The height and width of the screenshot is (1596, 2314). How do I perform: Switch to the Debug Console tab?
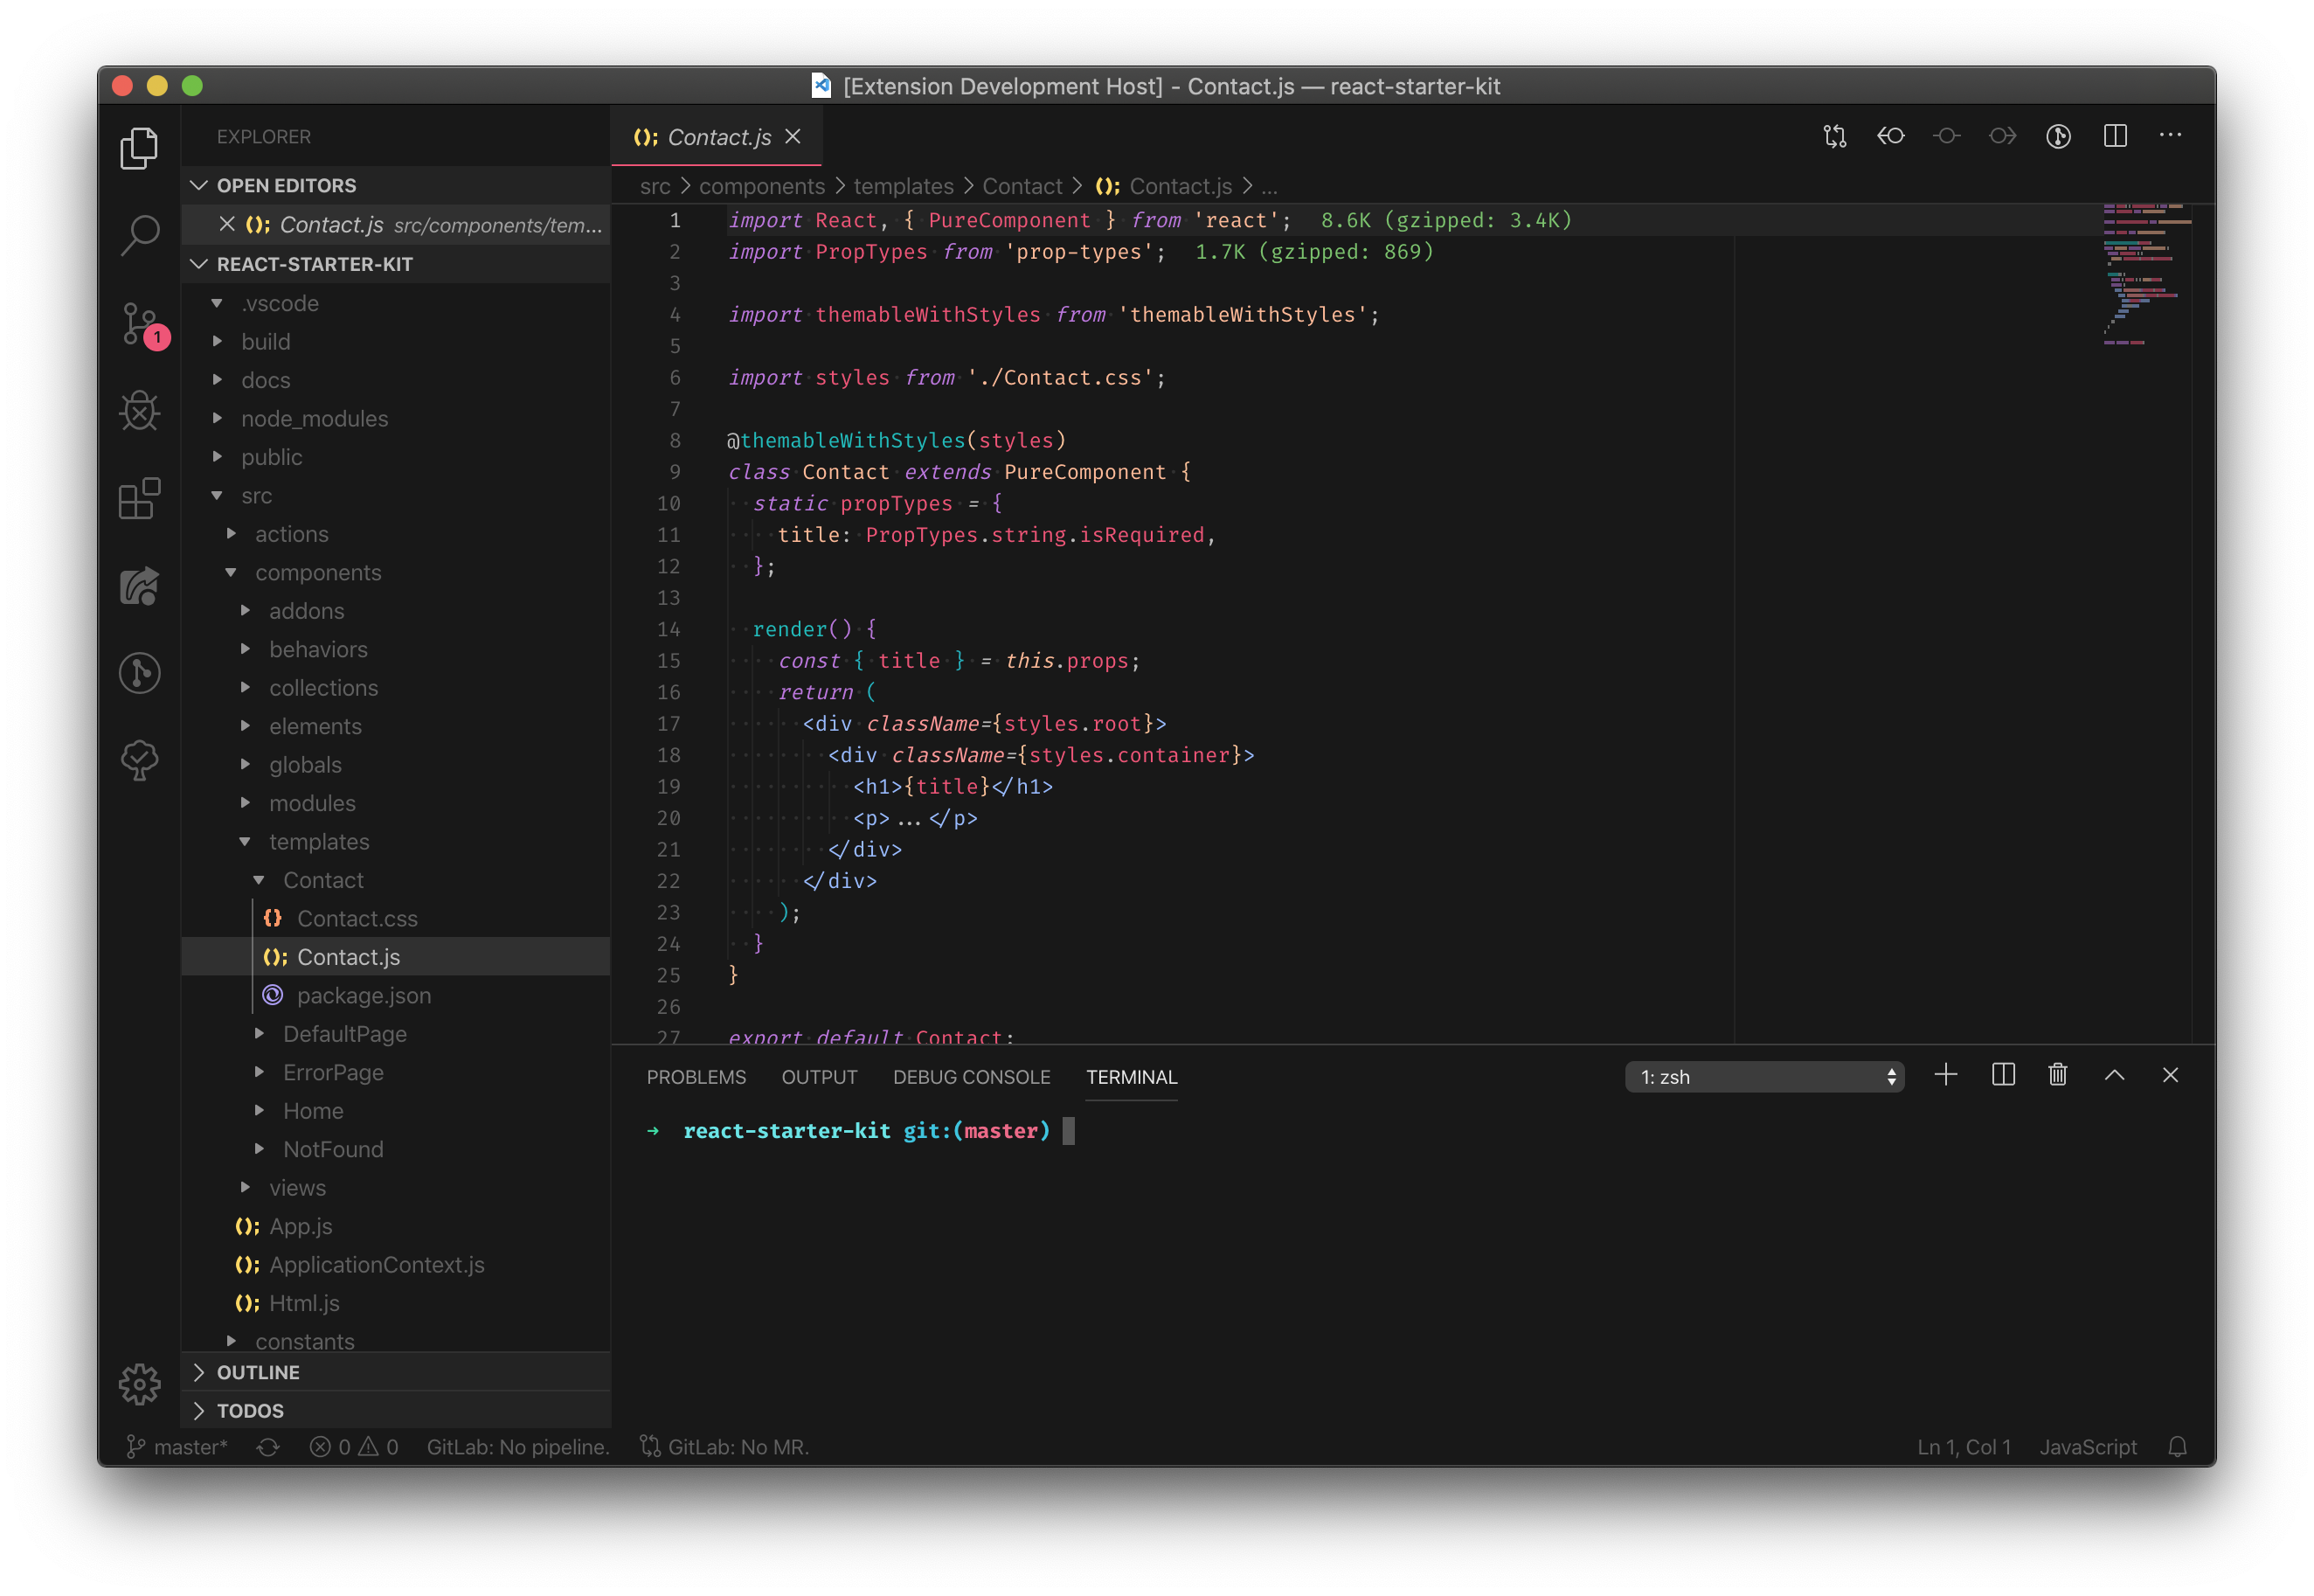pyautogui.click(x=971, y=1077)
